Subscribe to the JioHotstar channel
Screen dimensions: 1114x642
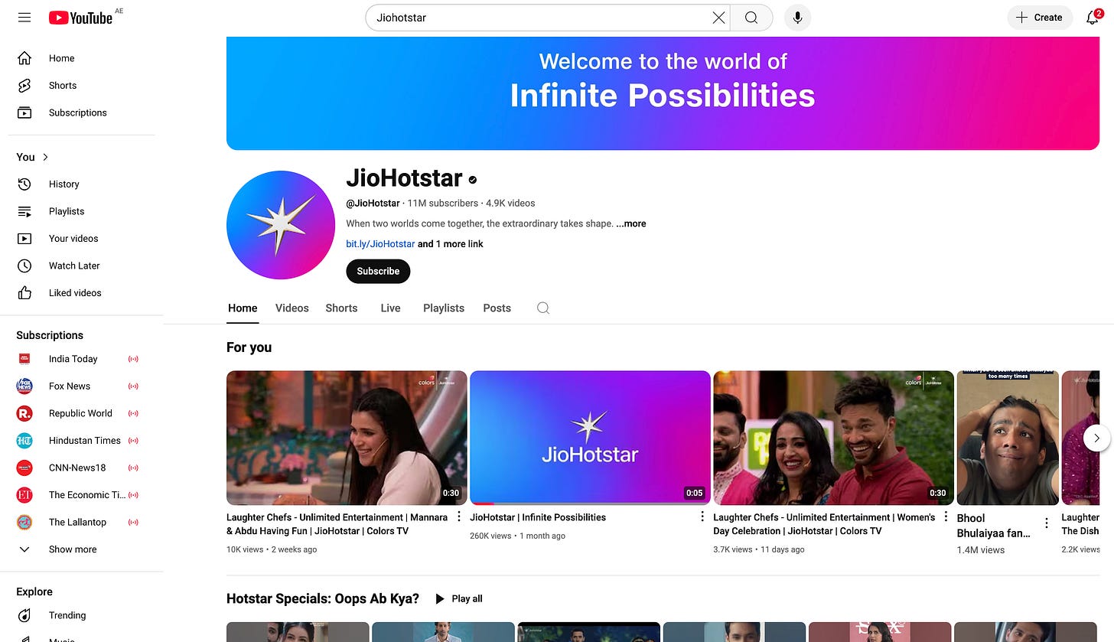click(378, 272)
